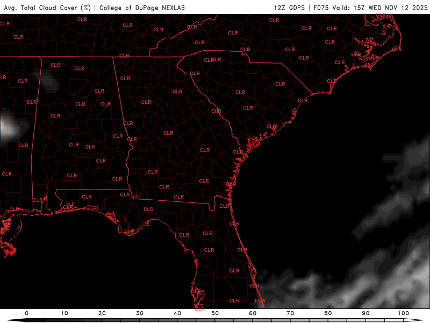The height and width of the screenshot is (323, 430).
Task: Click the 'College of DuPage NEXLAB' label
Action: (142, 8)
